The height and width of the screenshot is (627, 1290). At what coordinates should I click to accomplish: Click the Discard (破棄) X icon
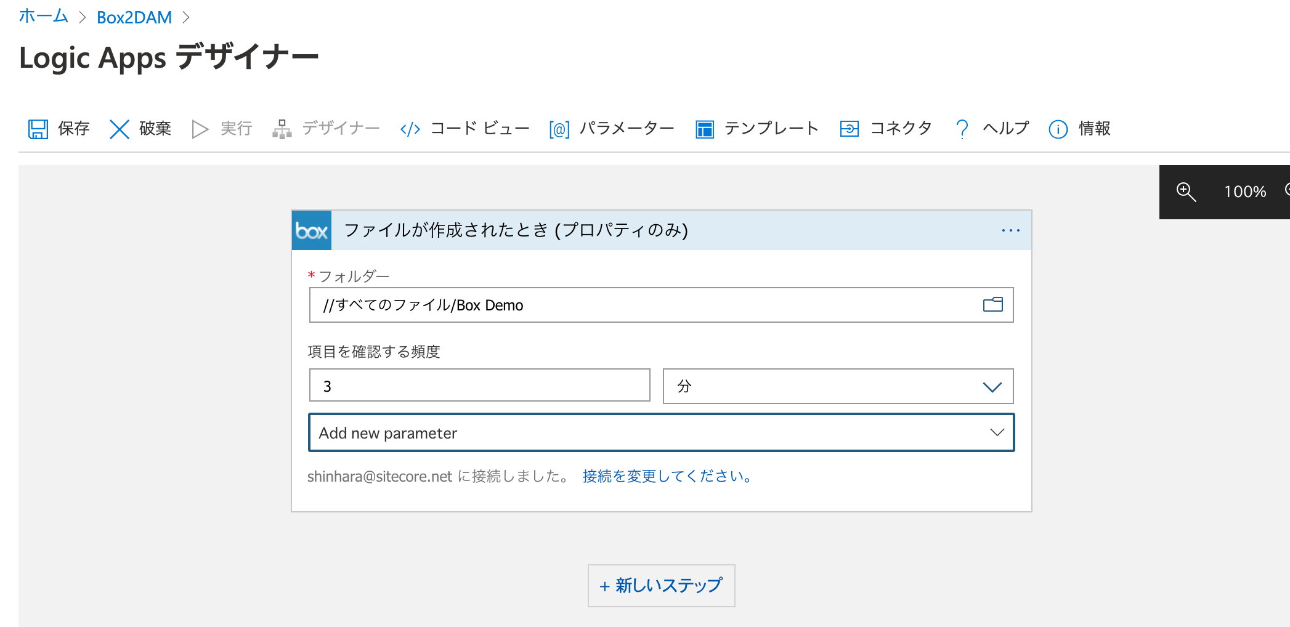point(119,129)
